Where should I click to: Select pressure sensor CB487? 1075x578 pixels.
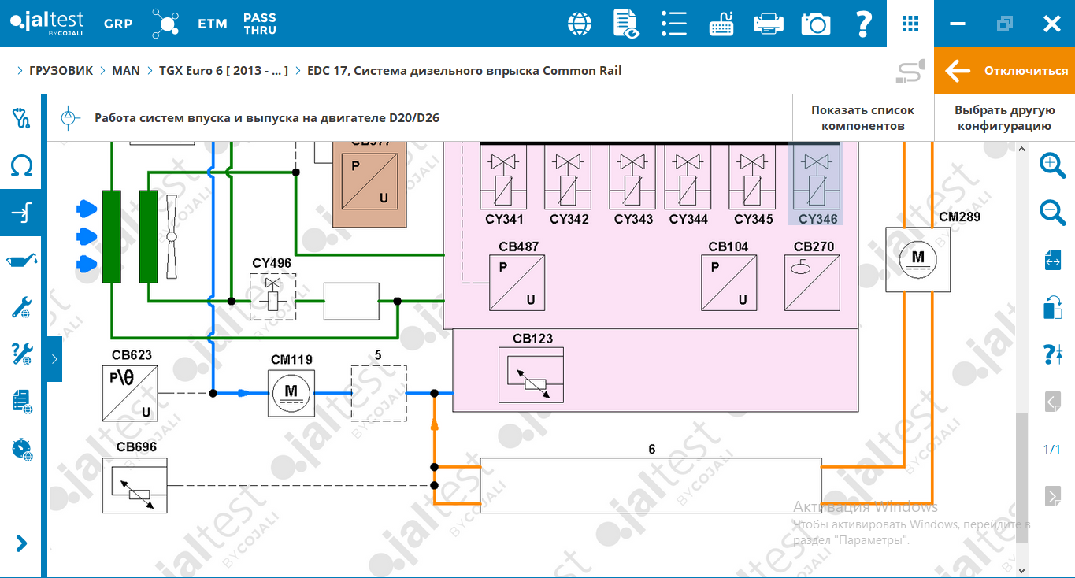517,283
